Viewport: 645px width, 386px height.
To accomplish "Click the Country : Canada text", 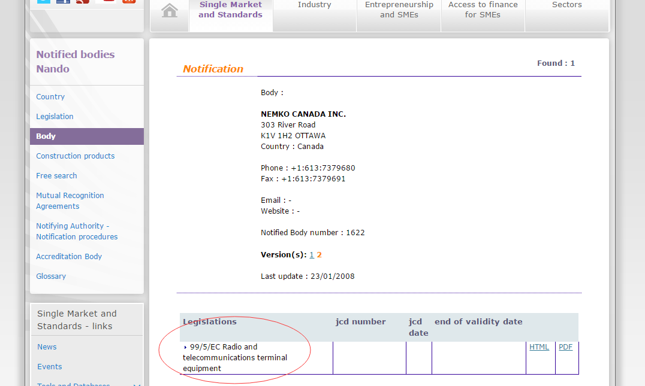I will [292, 147].
